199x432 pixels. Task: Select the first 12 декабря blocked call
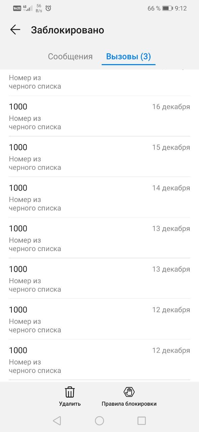coord(99,319)
